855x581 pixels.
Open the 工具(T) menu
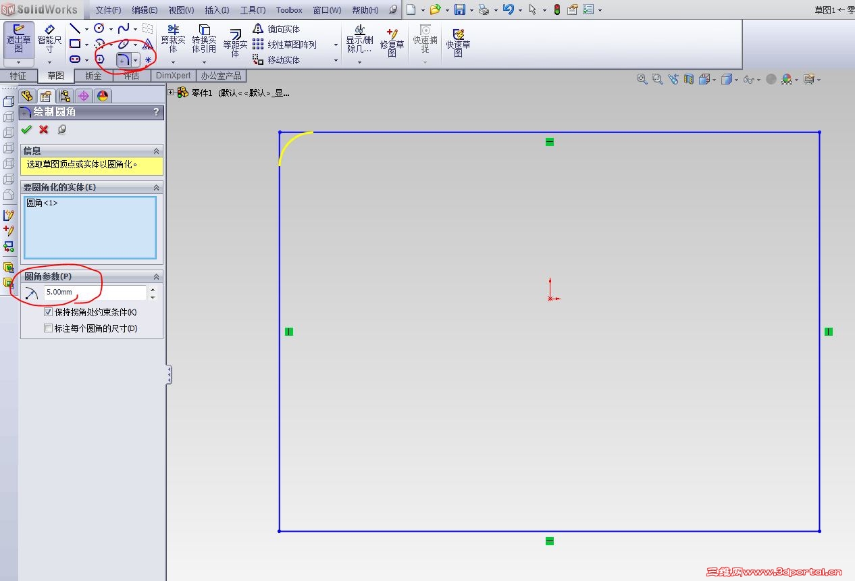point(253,10)
